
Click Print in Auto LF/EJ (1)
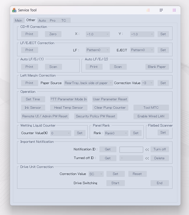coord(30,67)
